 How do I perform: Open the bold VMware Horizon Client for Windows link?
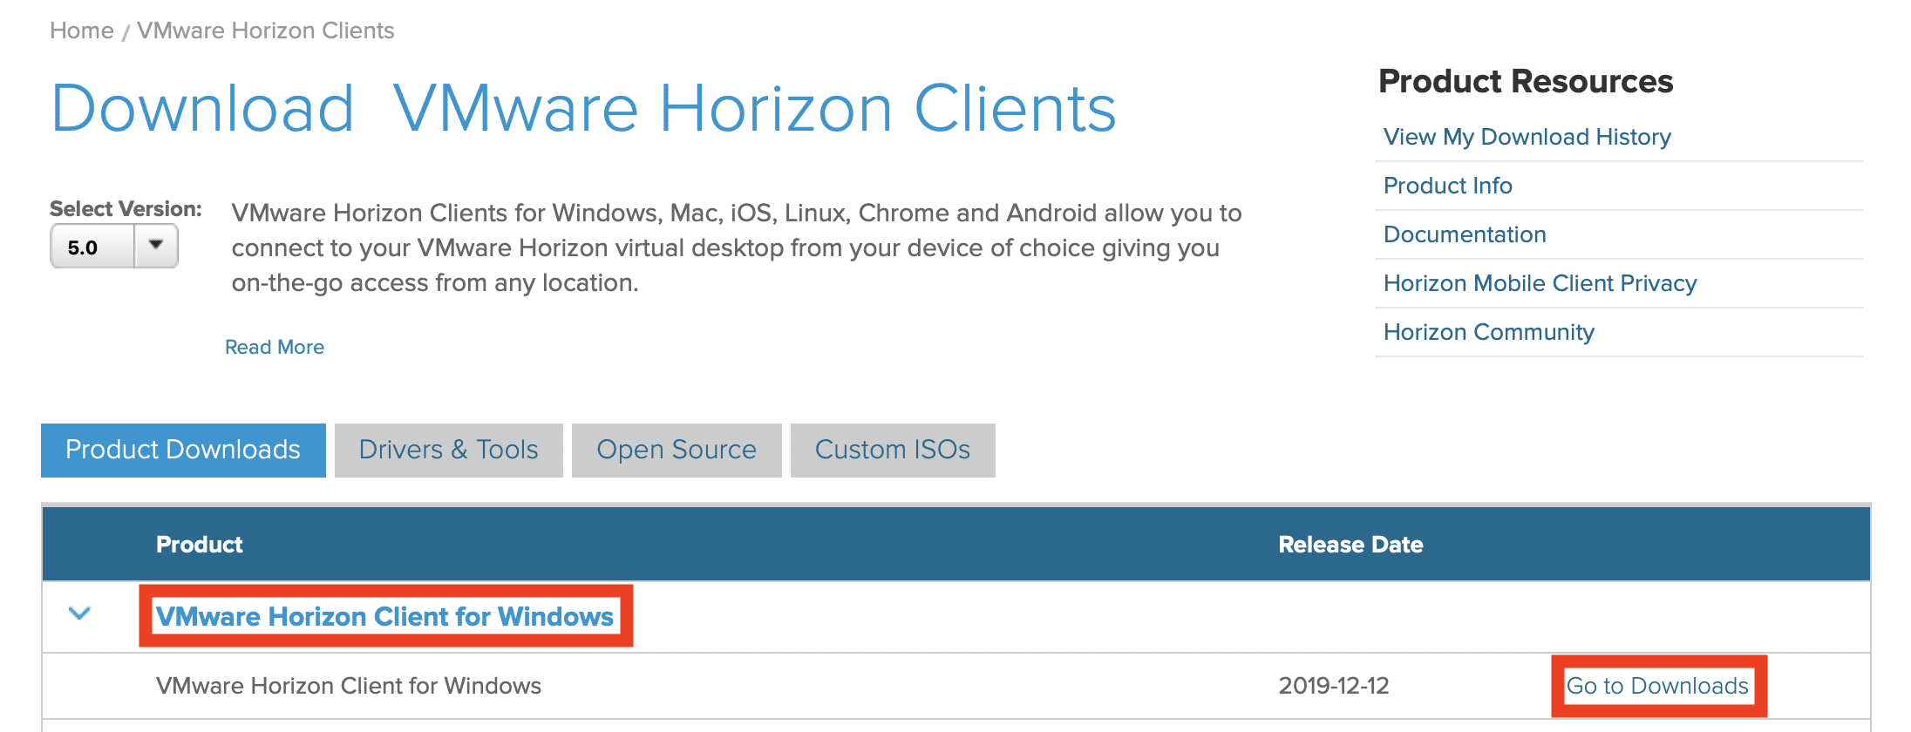pyautogui.click(x=384, y=616)
